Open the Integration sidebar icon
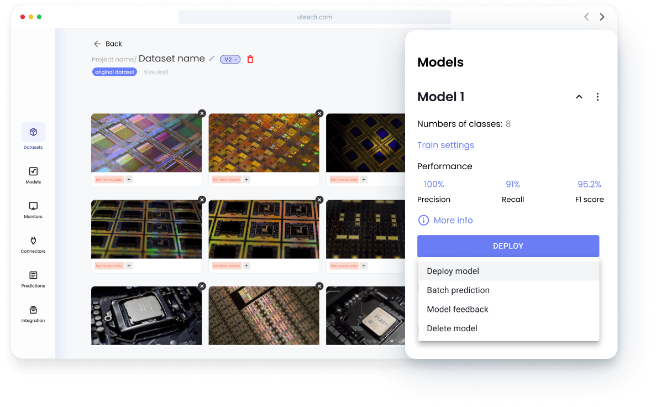 (33, 310)
